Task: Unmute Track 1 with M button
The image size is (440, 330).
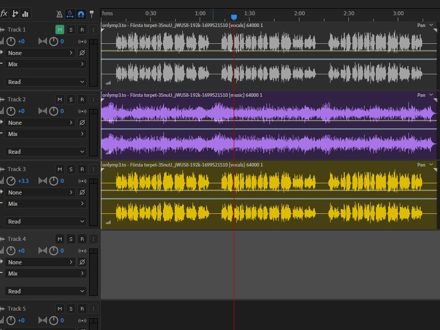Action: [x=60, y=30]
